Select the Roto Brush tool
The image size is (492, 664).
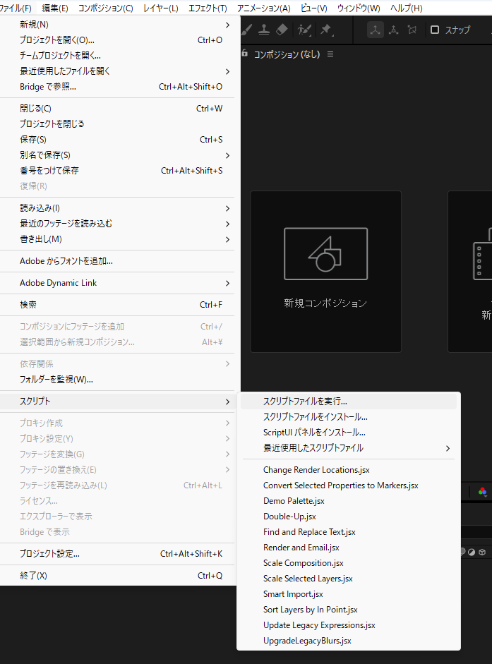coord(304,30)
